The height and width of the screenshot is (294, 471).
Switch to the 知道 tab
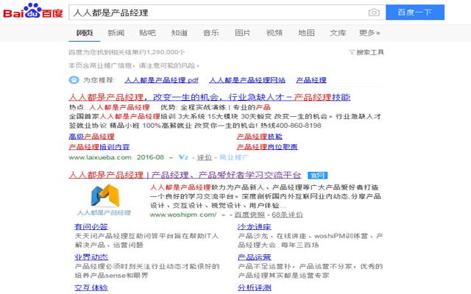(x=180, y=32)
